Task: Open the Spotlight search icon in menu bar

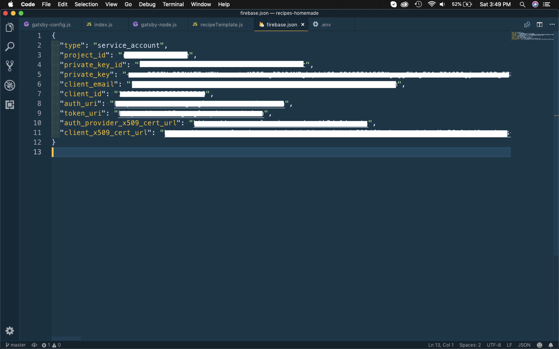Action: pos(522,4)
